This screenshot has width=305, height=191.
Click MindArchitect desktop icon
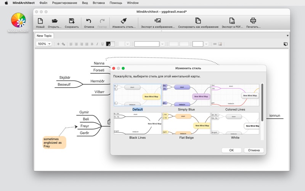coord(18,20)
